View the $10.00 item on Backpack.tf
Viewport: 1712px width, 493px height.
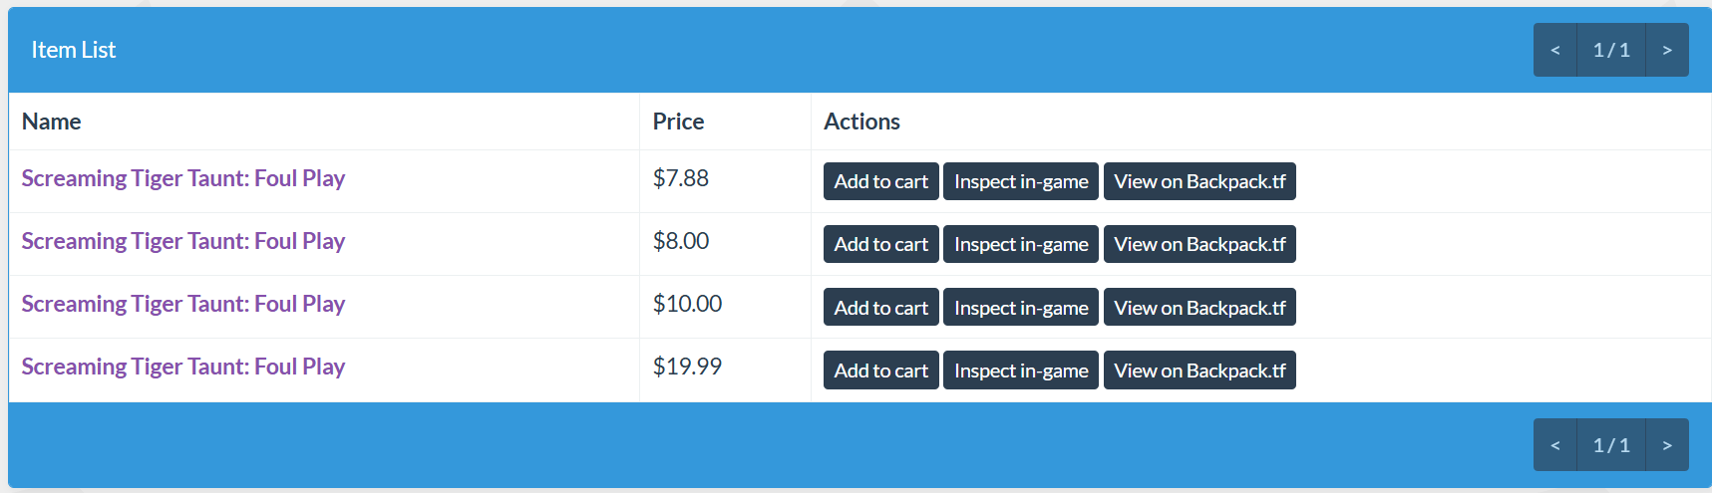tap(1199, 307)
